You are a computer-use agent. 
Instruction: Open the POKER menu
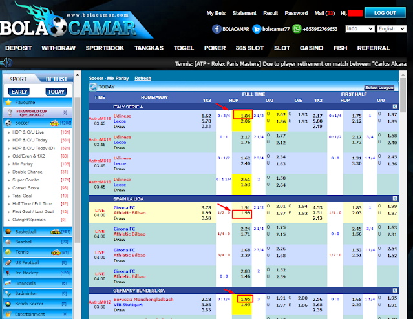[x=215, y=48]
